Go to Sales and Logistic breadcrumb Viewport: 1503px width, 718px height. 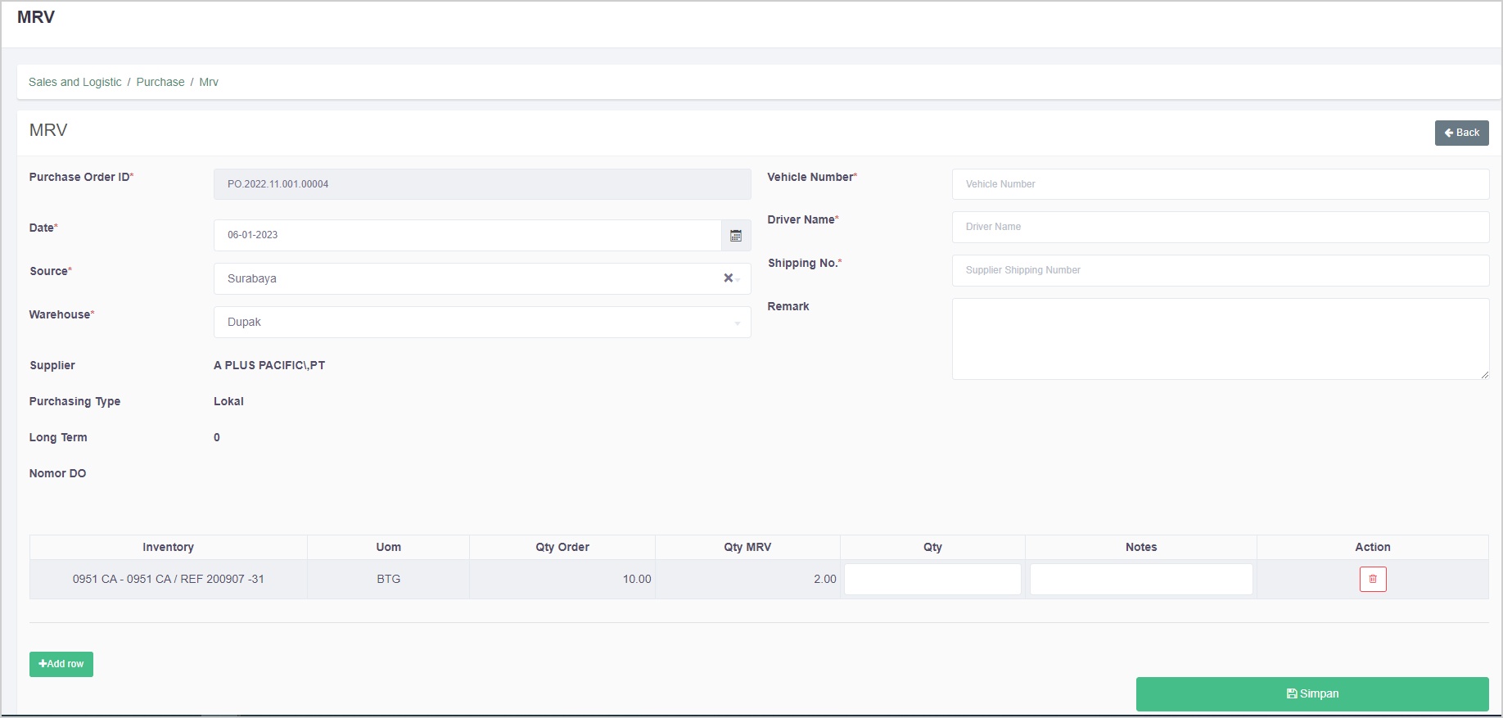(x=74, y=82)
